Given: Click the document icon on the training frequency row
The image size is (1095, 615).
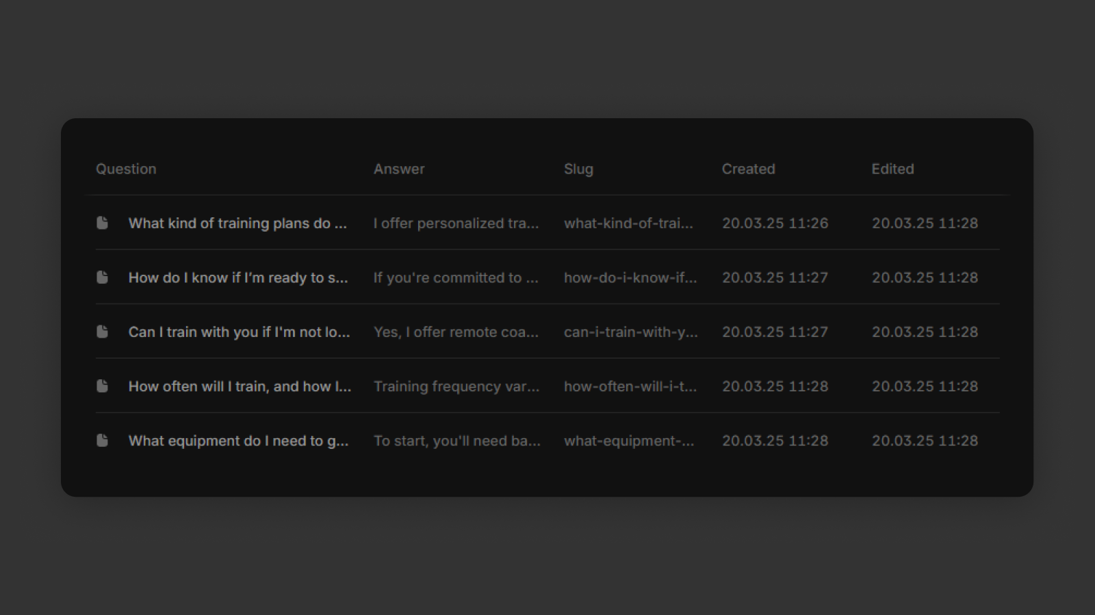Looking at the screenshot, I should click(x=102, y=385).
